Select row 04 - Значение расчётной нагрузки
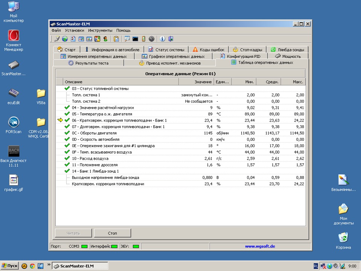This screenshot has width=361, height=271. [181, 108]
